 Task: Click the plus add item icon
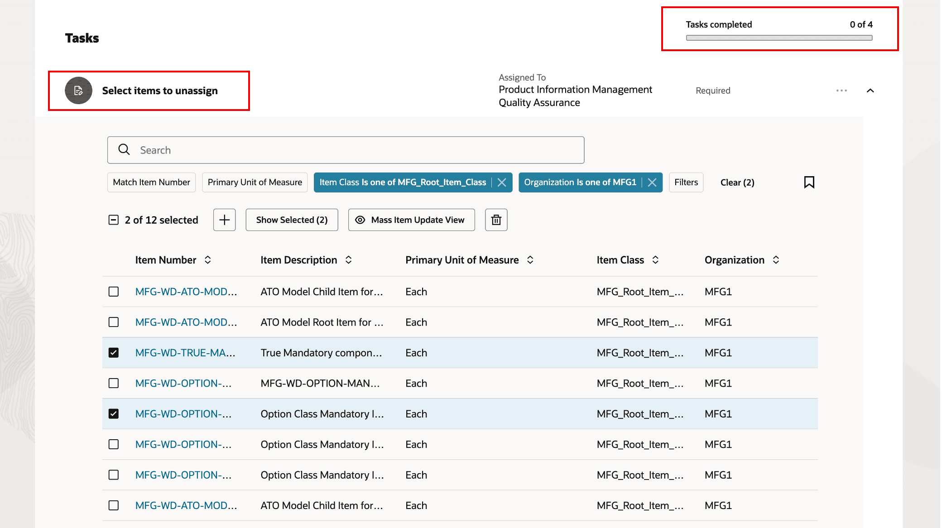[x=224, y=220]
